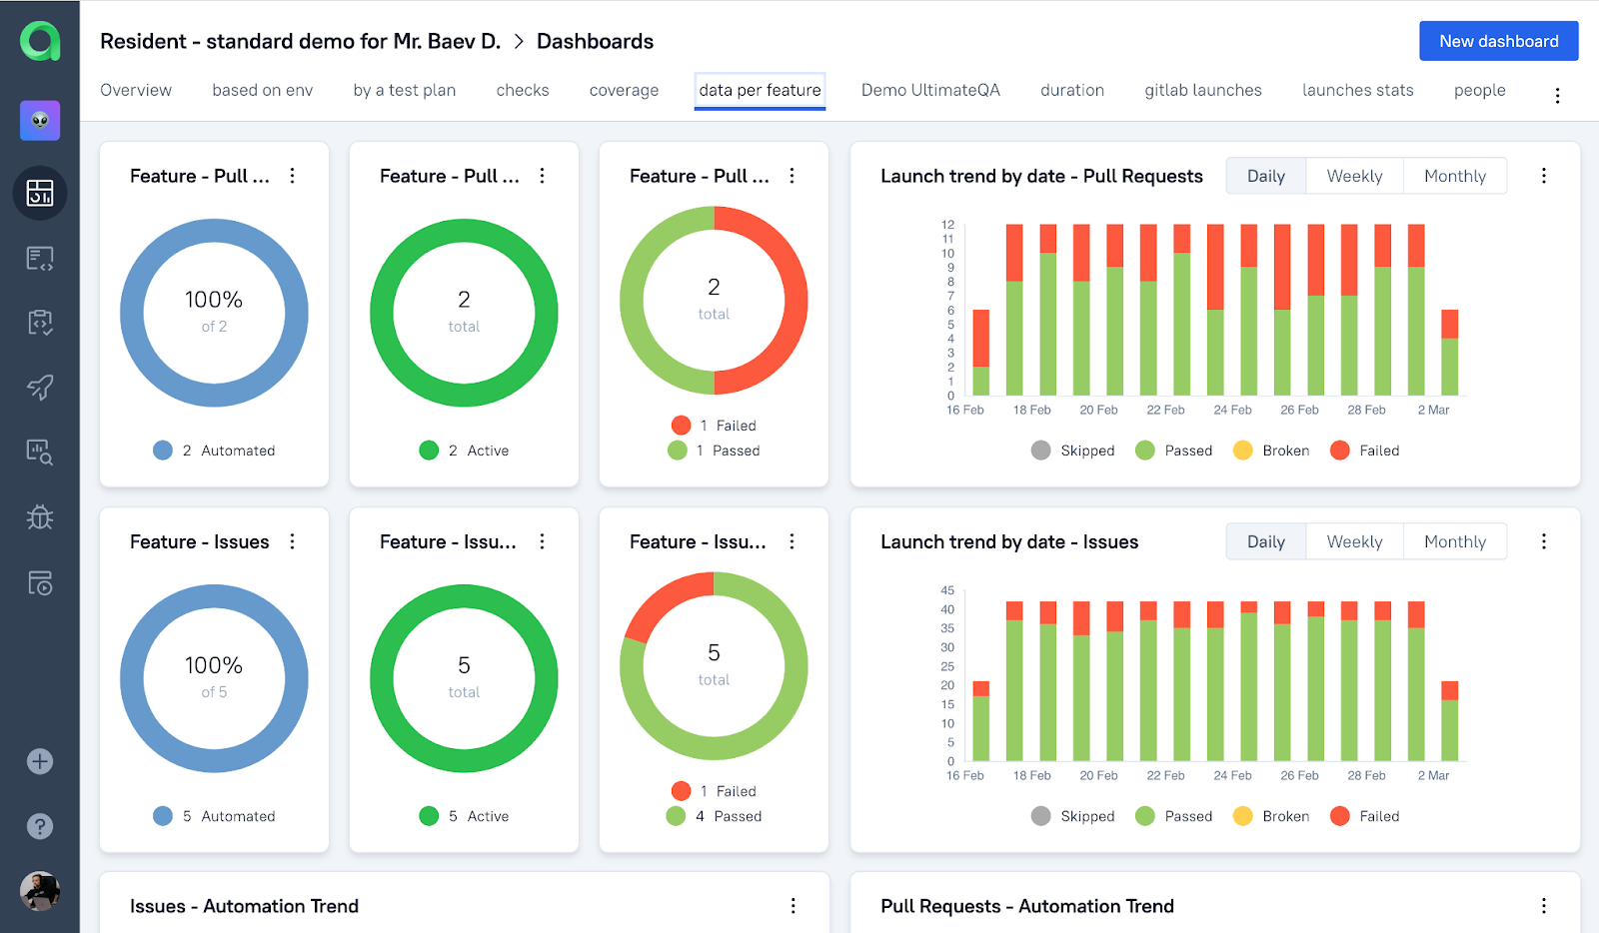The width and height of the screenshot is (1599, 933).
Task: Click the alien project avatar icon
Action: (x=40, y=121)
